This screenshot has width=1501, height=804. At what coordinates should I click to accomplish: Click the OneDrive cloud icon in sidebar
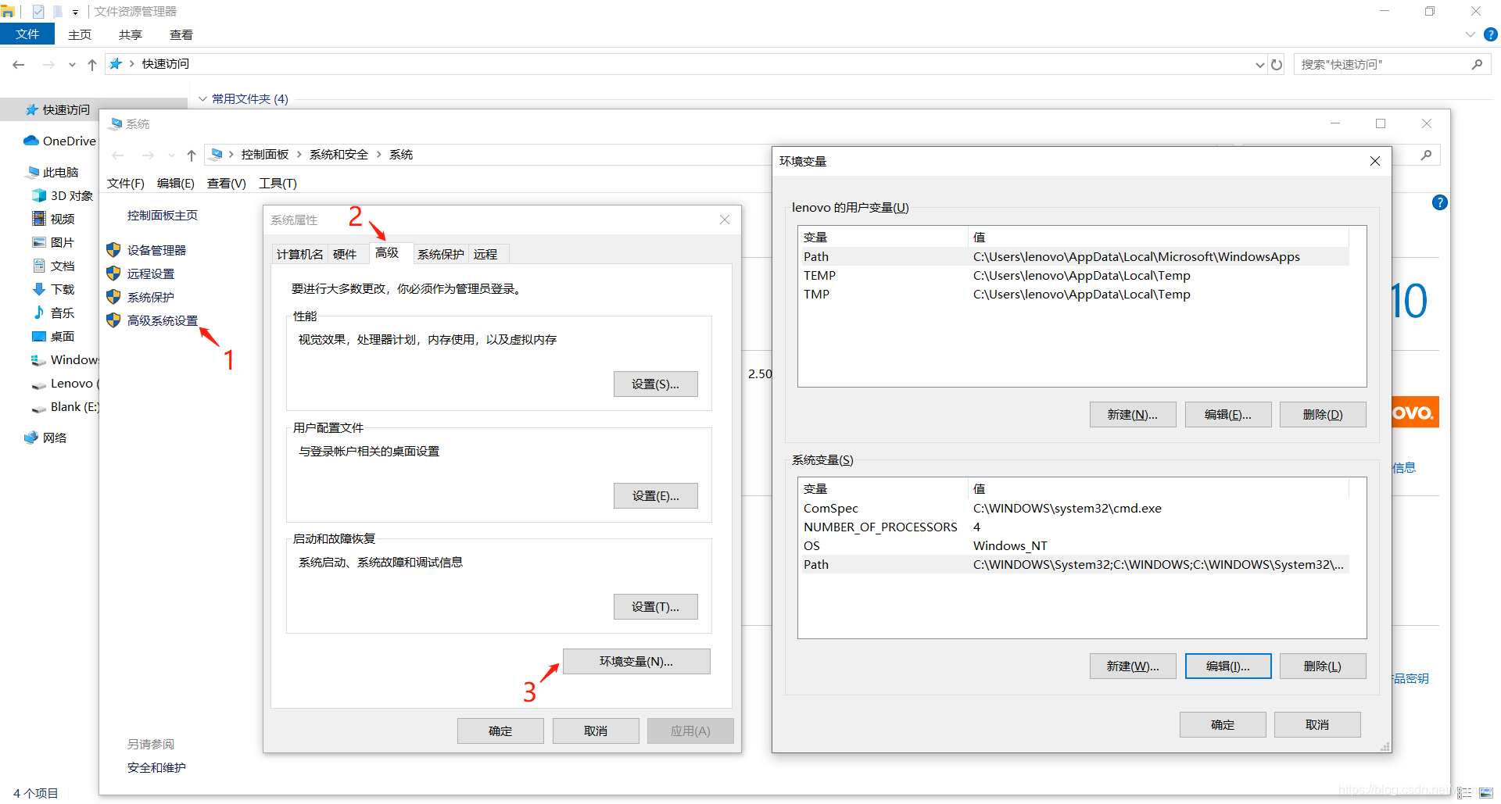tap(31, 141)
